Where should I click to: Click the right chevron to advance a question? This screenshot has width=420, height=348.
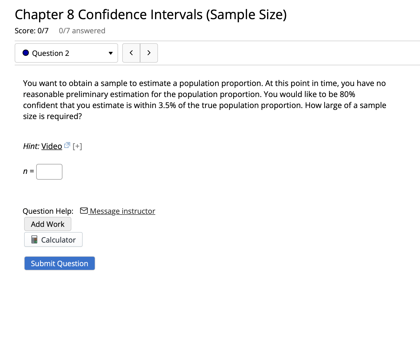(x=149, y=53)
